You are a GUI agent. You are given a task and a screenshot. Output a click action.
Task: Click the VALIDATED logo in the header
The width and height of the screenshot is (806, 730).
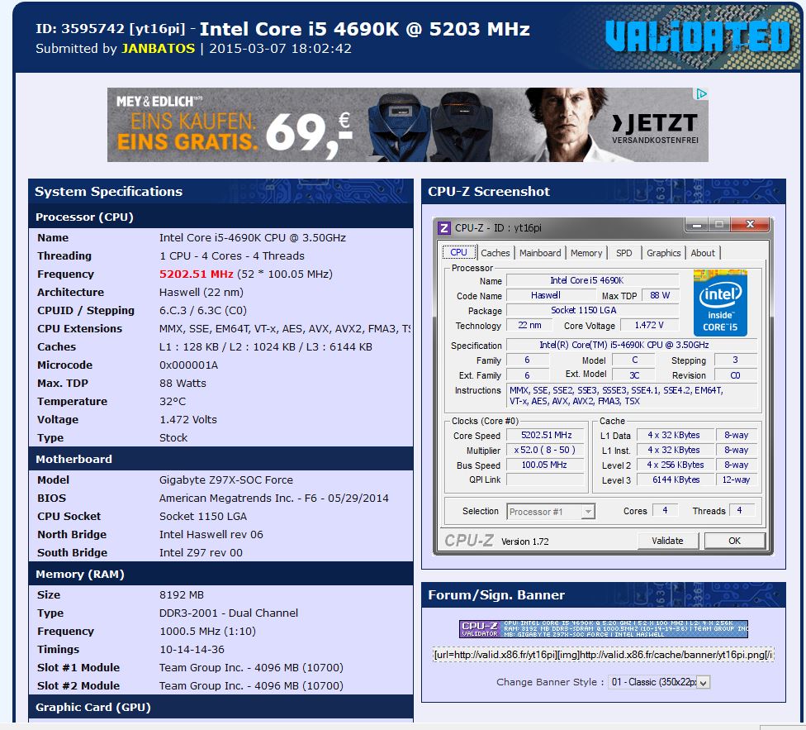696,36
